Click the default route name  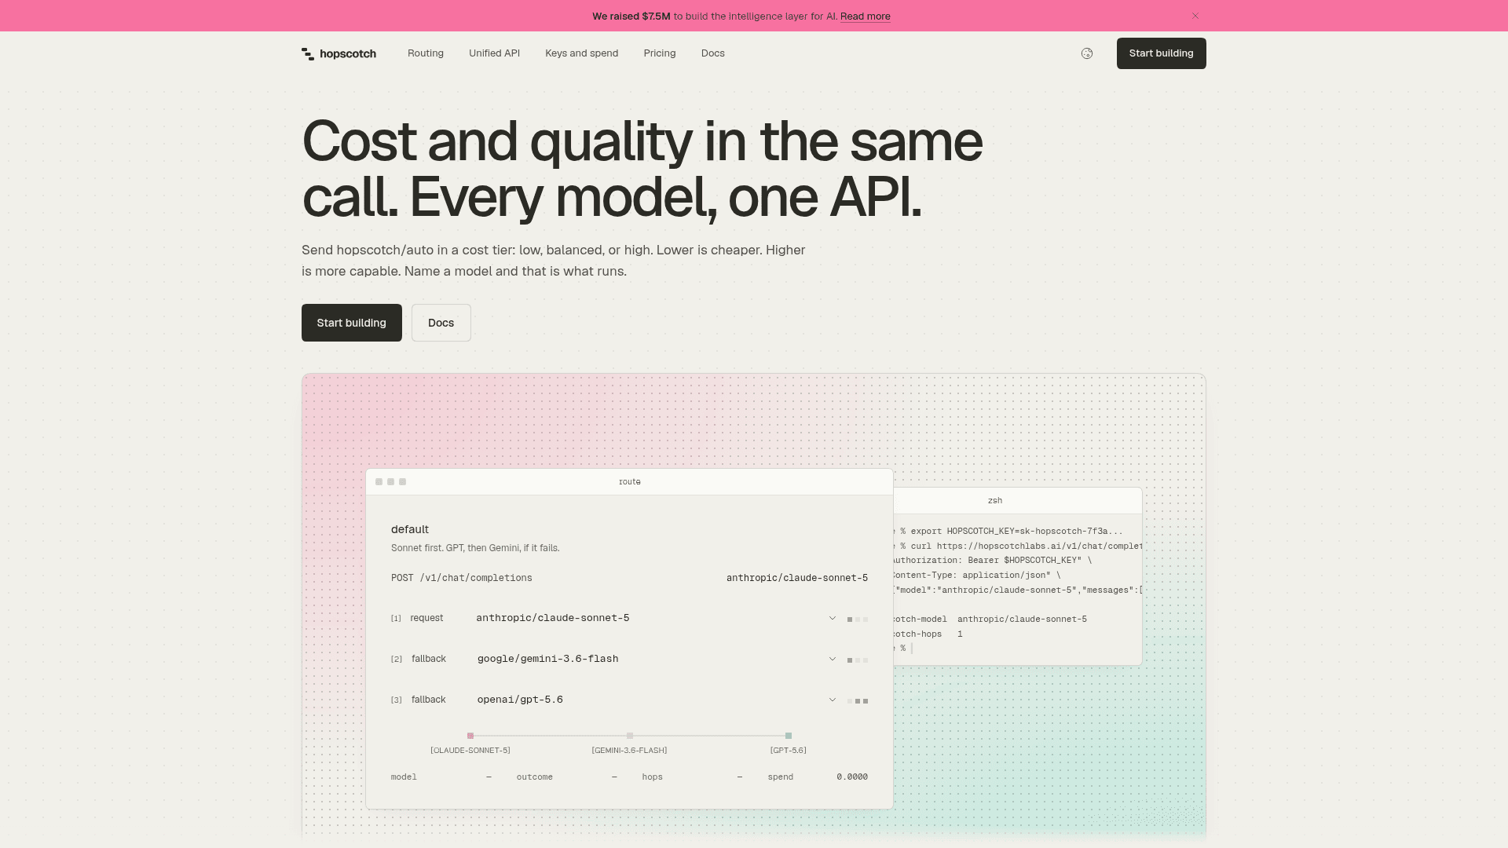pos(410,529)
